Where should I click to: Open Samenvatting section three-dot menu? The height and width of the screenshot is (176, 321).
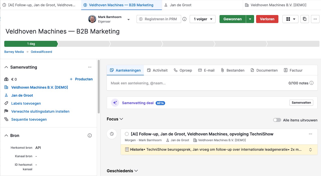pyautogui.click(x=90, y=67)
